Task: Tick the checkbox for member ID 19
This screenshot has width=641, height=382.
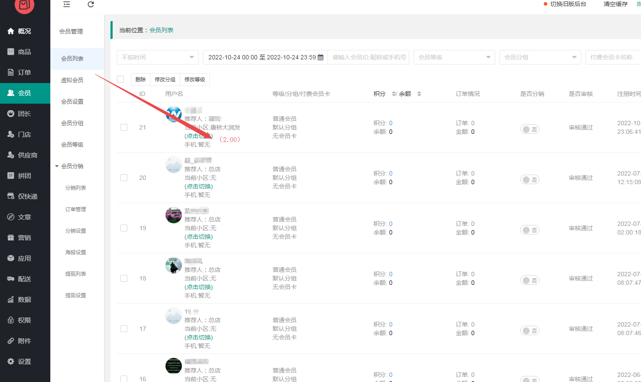Action: (124, 228)
